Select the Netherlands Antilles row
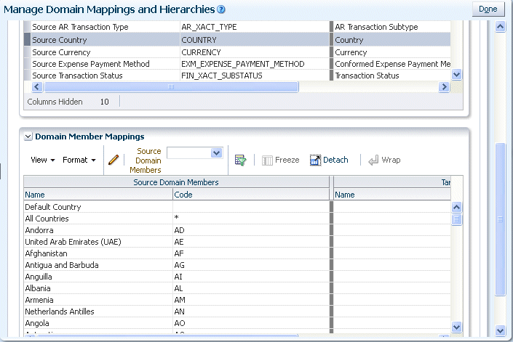Image resolution: width=513 pixels, height=342 pixels. [237, 312]
